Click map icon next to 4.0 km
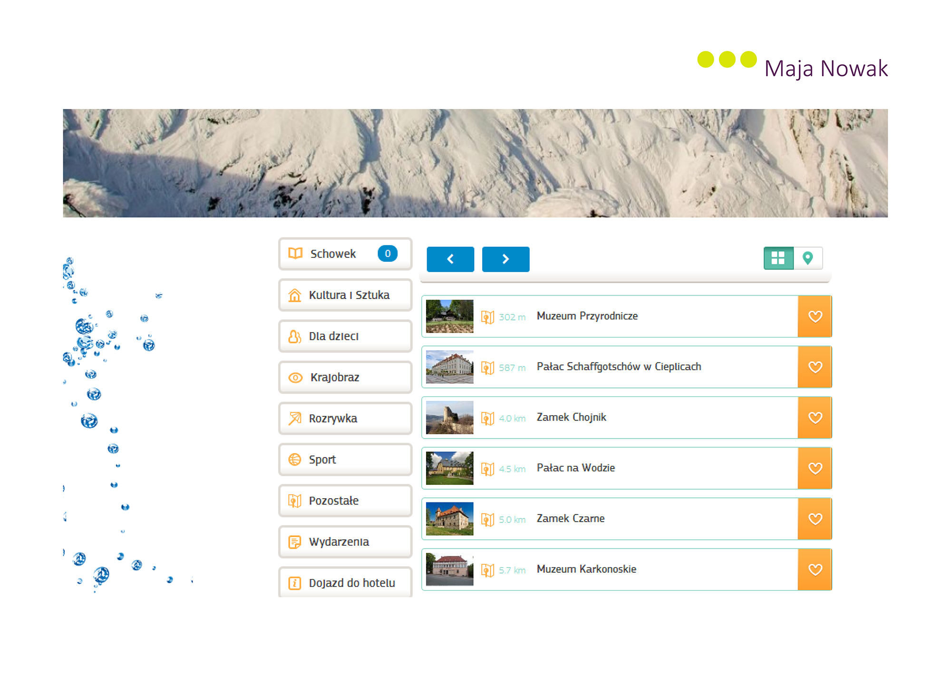The height and width of the screenshot is (678, 951). coord(488,418)
